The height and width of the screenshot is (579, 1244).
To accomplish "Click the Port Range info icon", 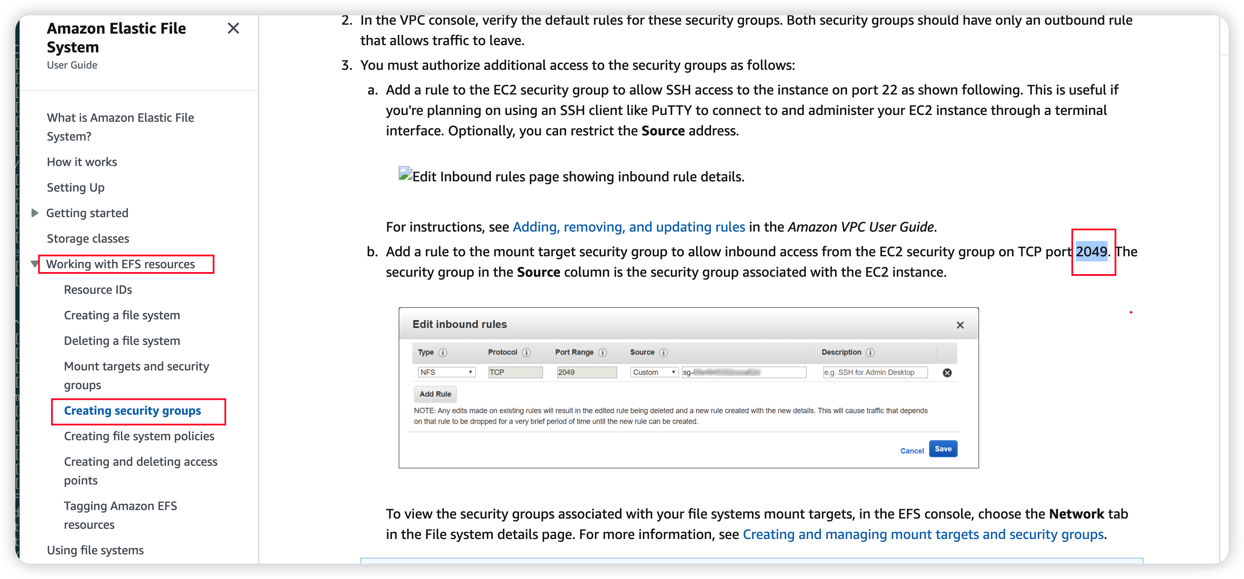I will pyautogui.click(x=605, y=352).
